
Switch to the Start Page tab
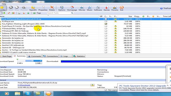tap(6, 56)
